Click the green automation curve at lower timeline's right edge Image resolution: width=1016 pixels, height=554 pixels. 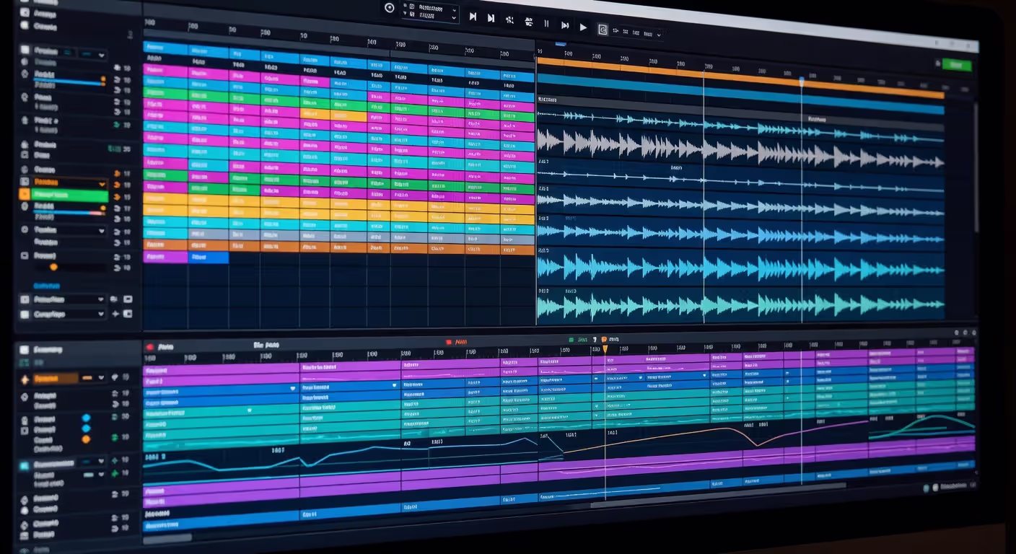point(922,426)
